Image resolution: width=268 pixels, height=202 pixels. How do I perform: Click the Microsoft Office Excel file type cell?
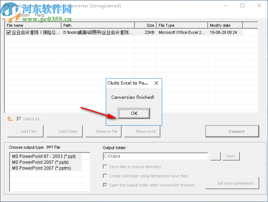click(x=182, y=32)
